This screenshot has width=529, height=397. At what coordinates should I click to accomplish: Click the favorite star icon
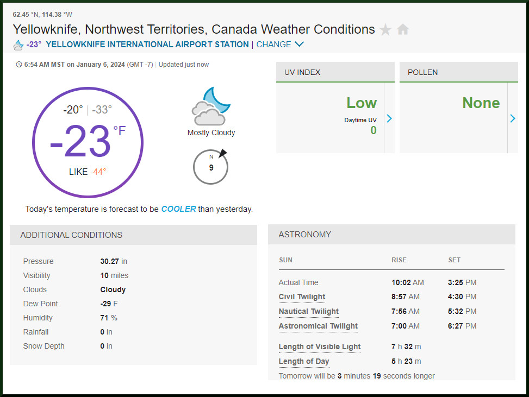click(x=385, y=30)
